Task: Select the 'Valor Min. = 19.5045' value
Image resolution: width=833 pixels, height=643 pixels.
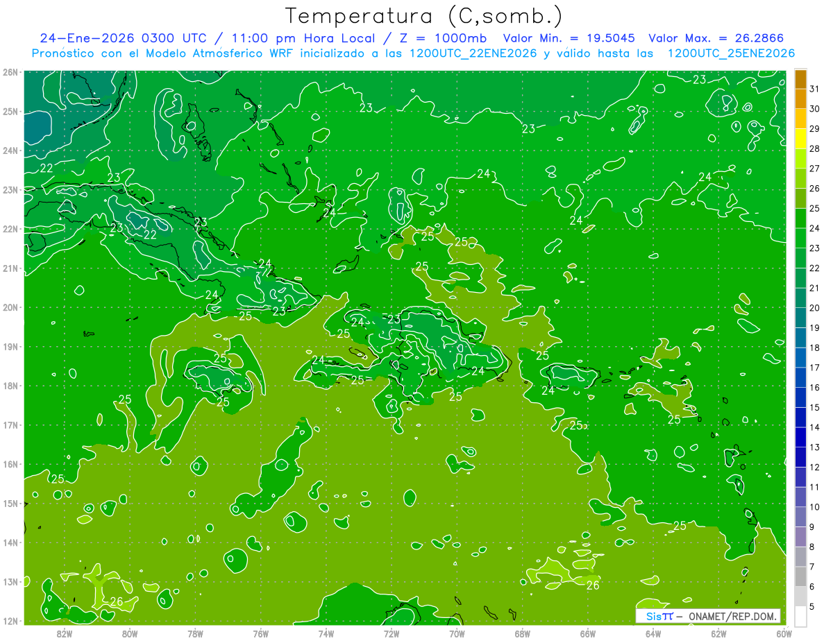Action: (x=571, y=37)
